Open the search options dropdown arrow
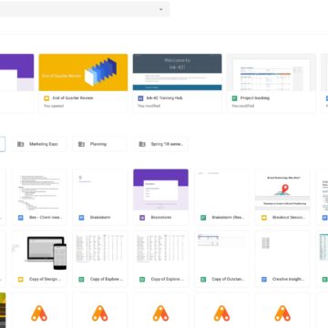 (x=161, y=9)
